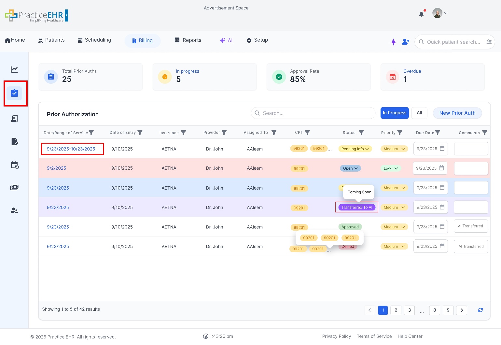The height and width of the screenshot is (345, 501).
Task: Open the prior authorization clipboard sidebar icon
Action: 15,93
